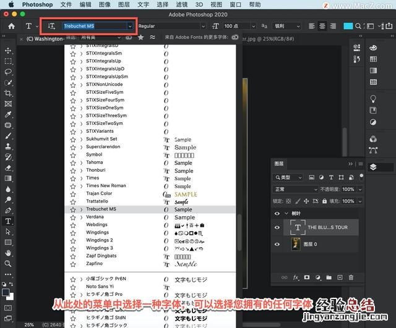Toggle text orientation icon in the options bar

click(51, 26)
